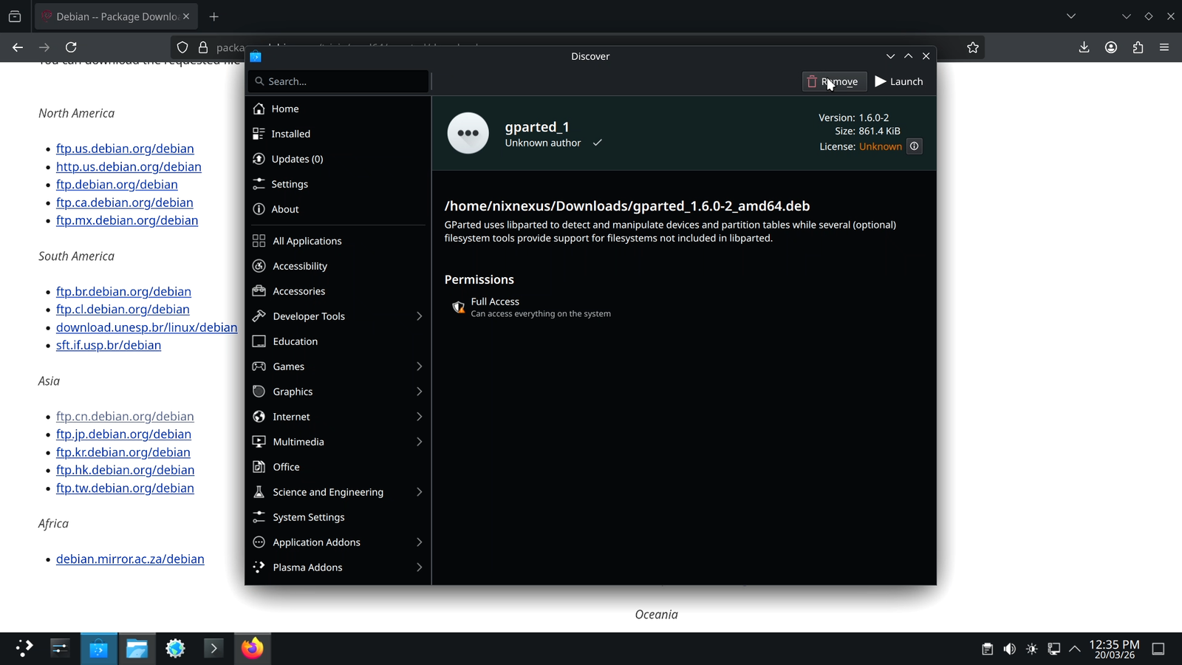Open Firefox downloads panel

[1084, 47]
